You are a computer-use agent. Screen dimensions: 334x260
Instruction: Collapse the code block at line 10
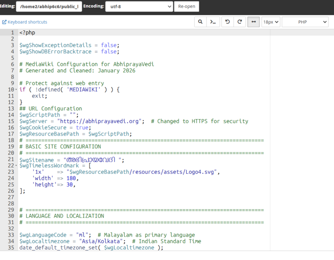pyautogui.click(x=16, y=90)
